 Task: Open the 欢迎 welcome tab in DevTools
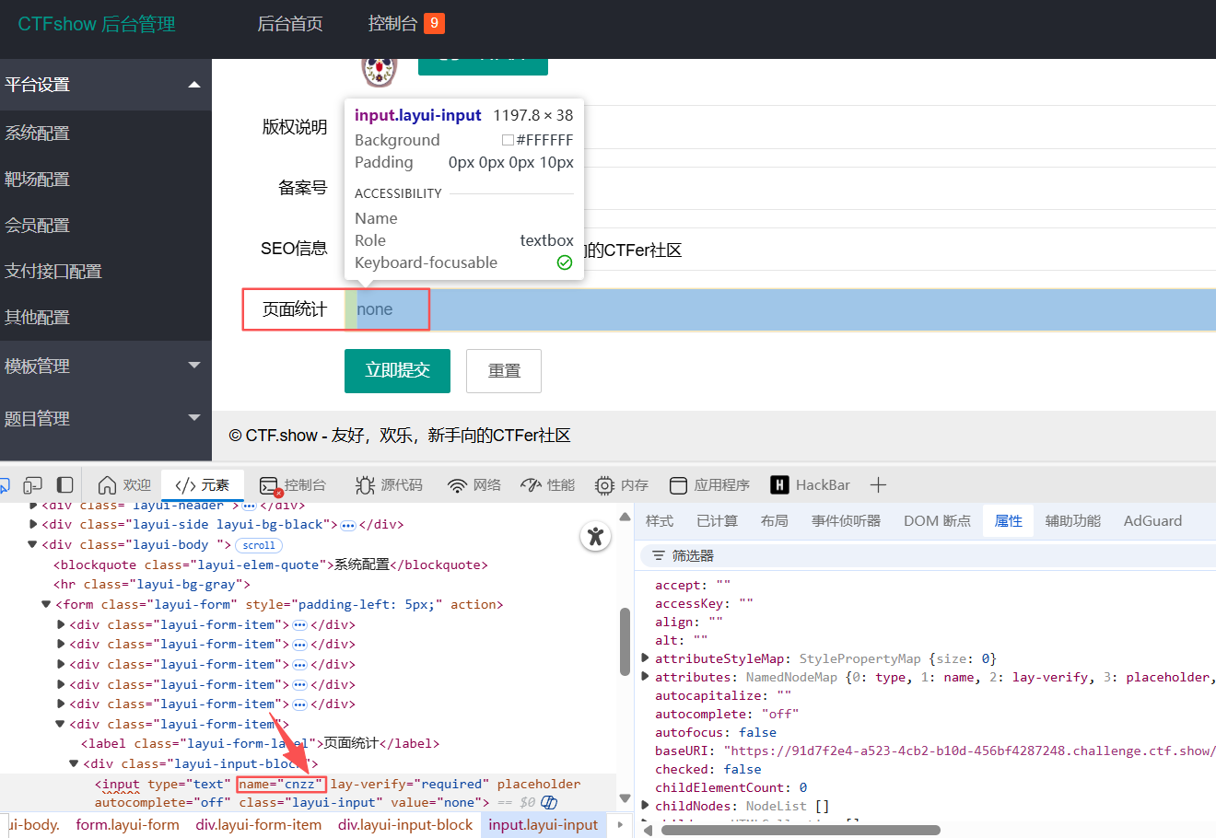[123, 485]
